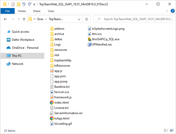Select the Logs folder
Viewport: 176px width, 134px height.
click(55, 44)
